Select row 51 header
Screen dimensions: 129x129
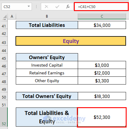point(4,104)
